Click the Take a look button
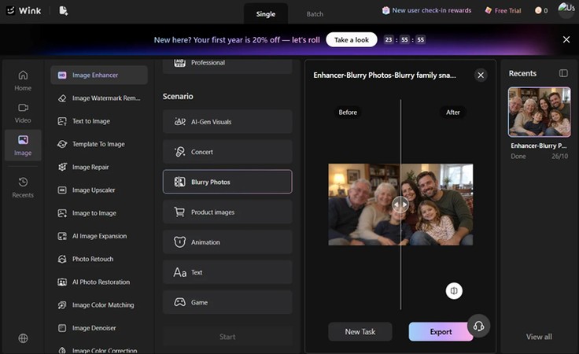 click(352, 40)
